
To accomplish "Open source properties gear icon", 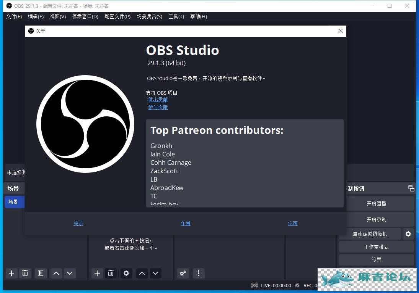I will 126,273.
